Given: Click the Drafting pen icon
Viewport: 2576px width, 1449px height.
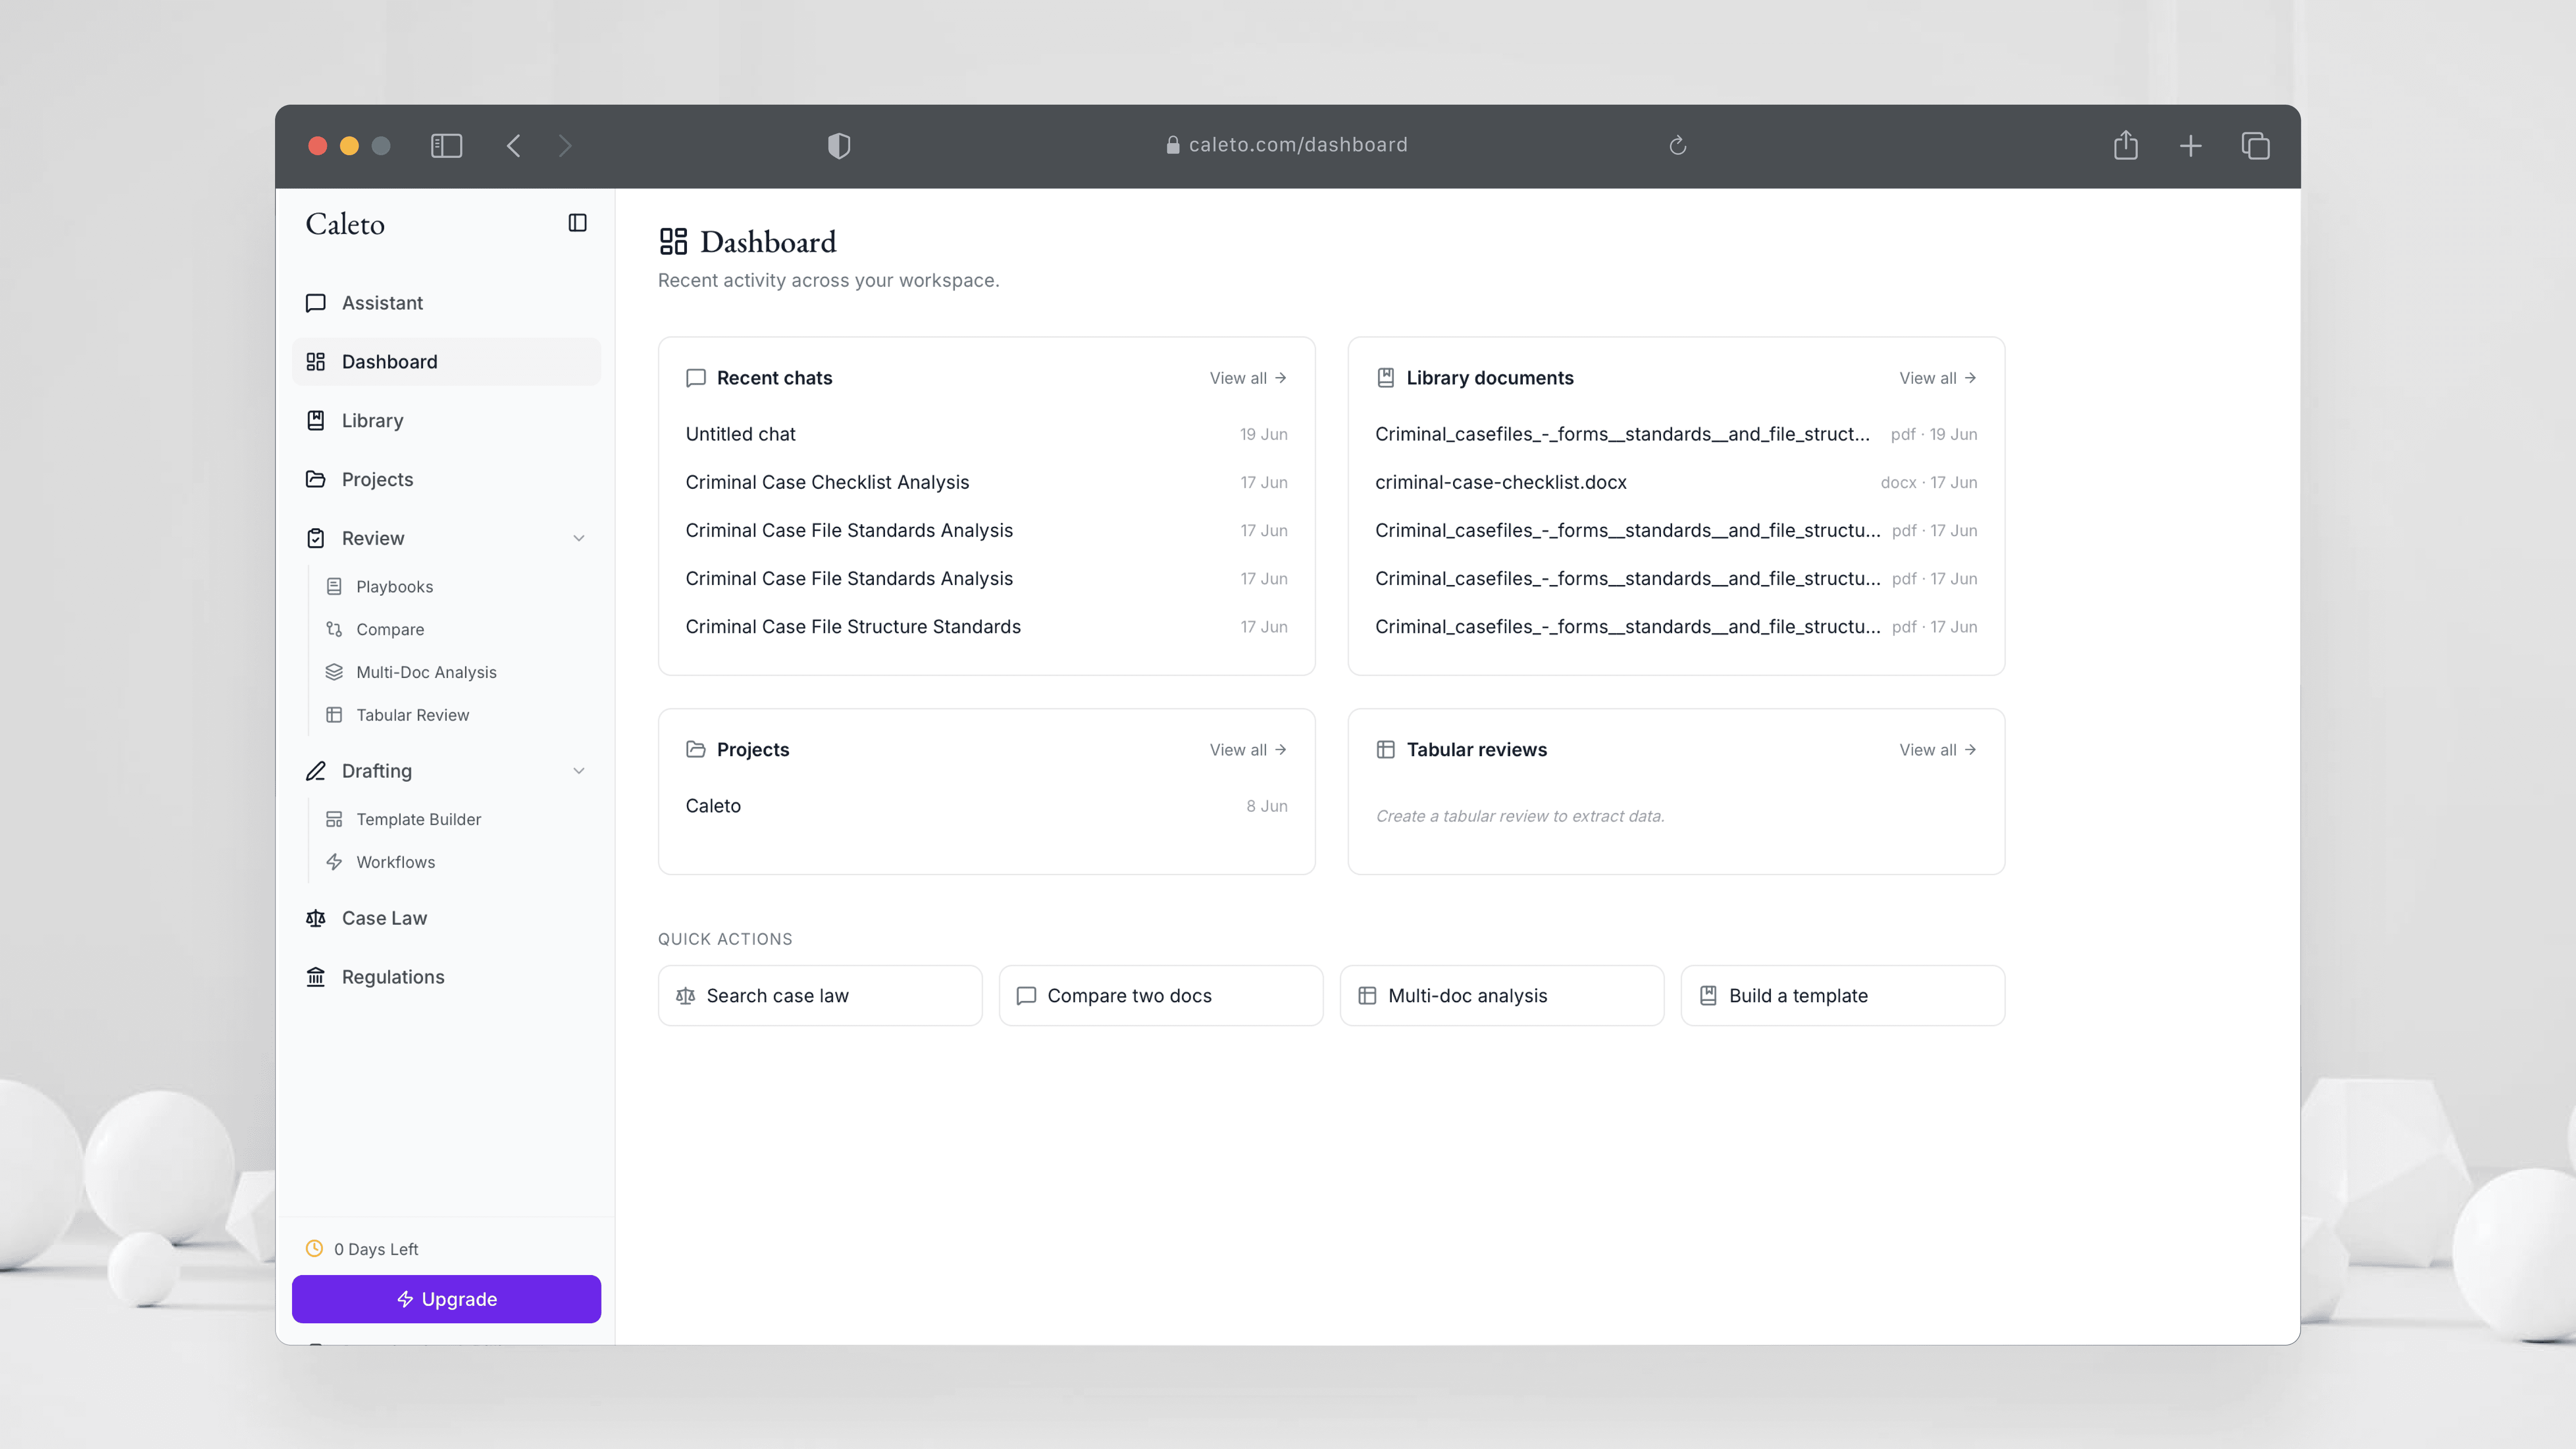Looking at the screenshot, I should click(x=316, y=771).
